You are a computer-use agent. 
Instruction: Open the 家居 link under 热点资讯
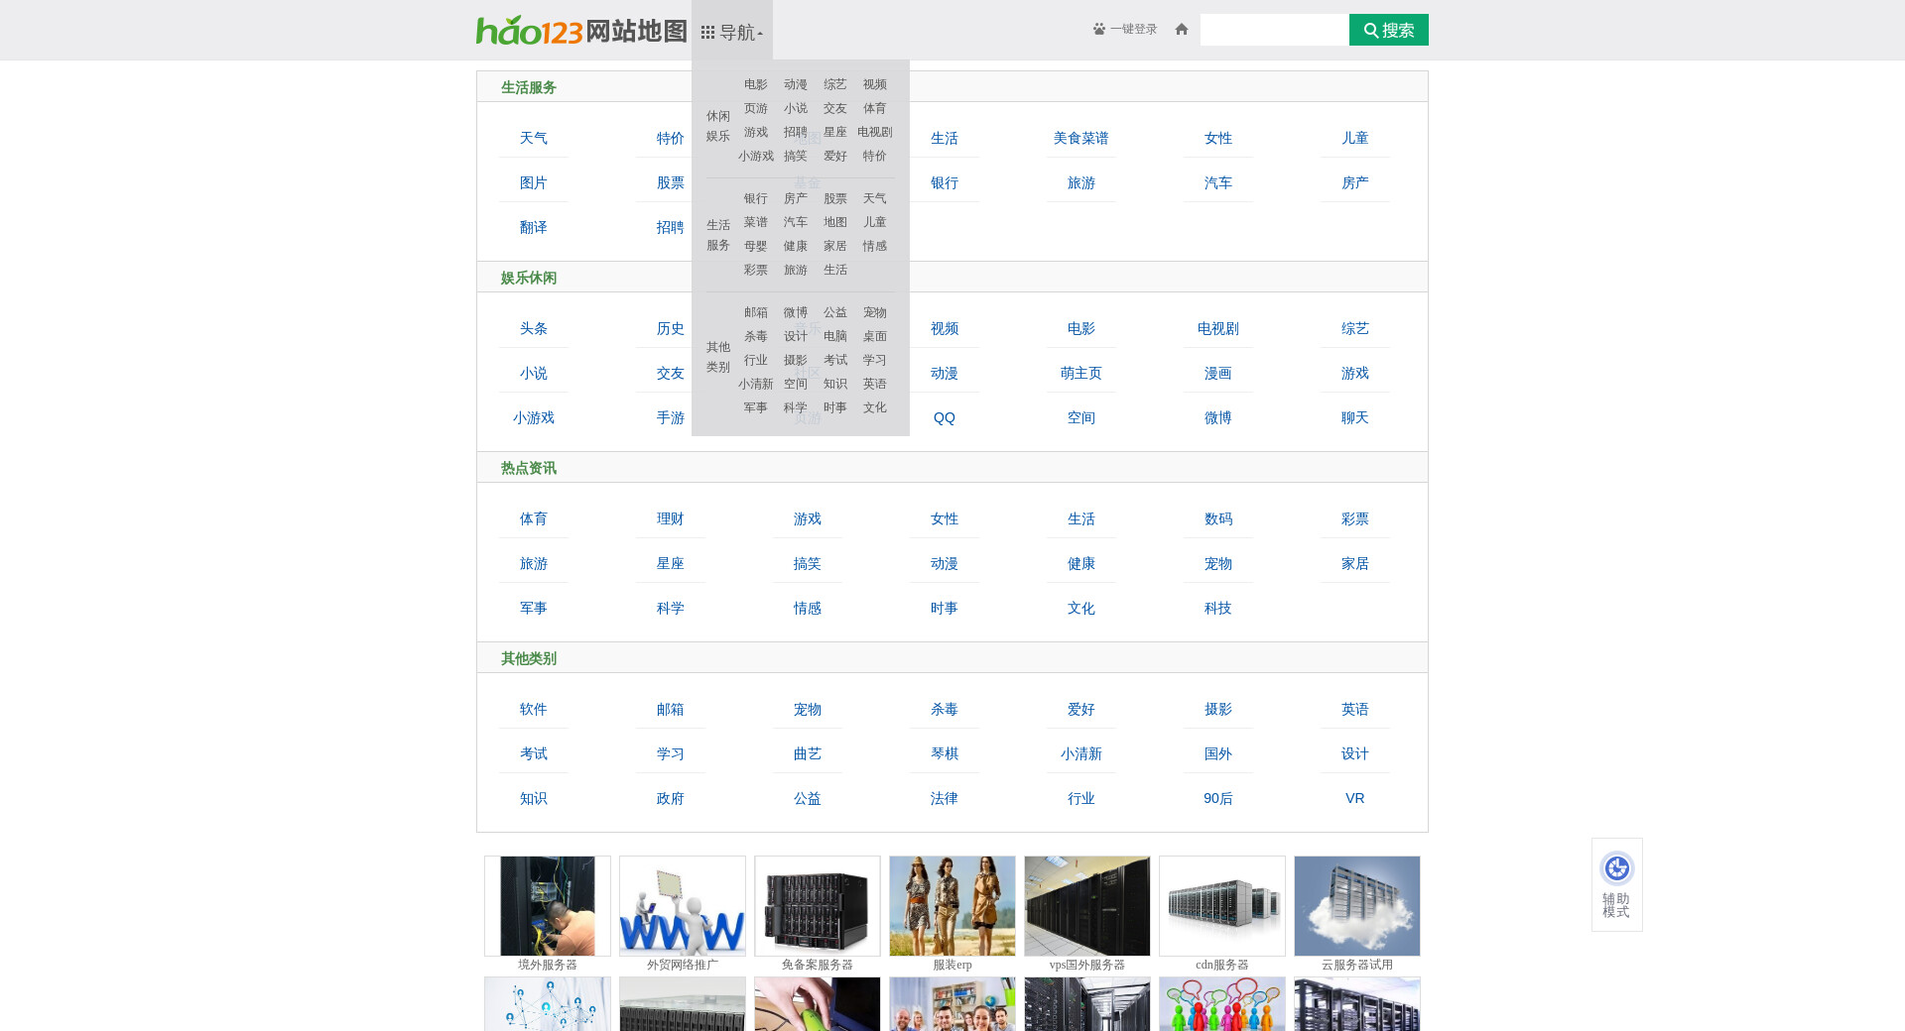pyautogui.click(x=1355, y=563)
